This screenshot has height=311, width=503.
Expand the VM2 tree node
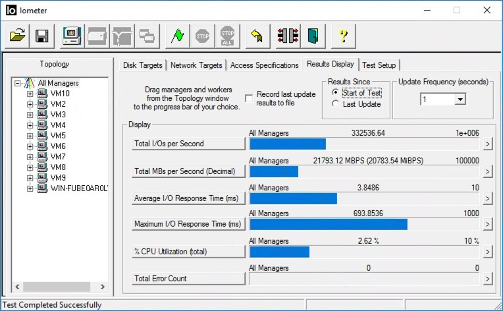tap(30, 104)
